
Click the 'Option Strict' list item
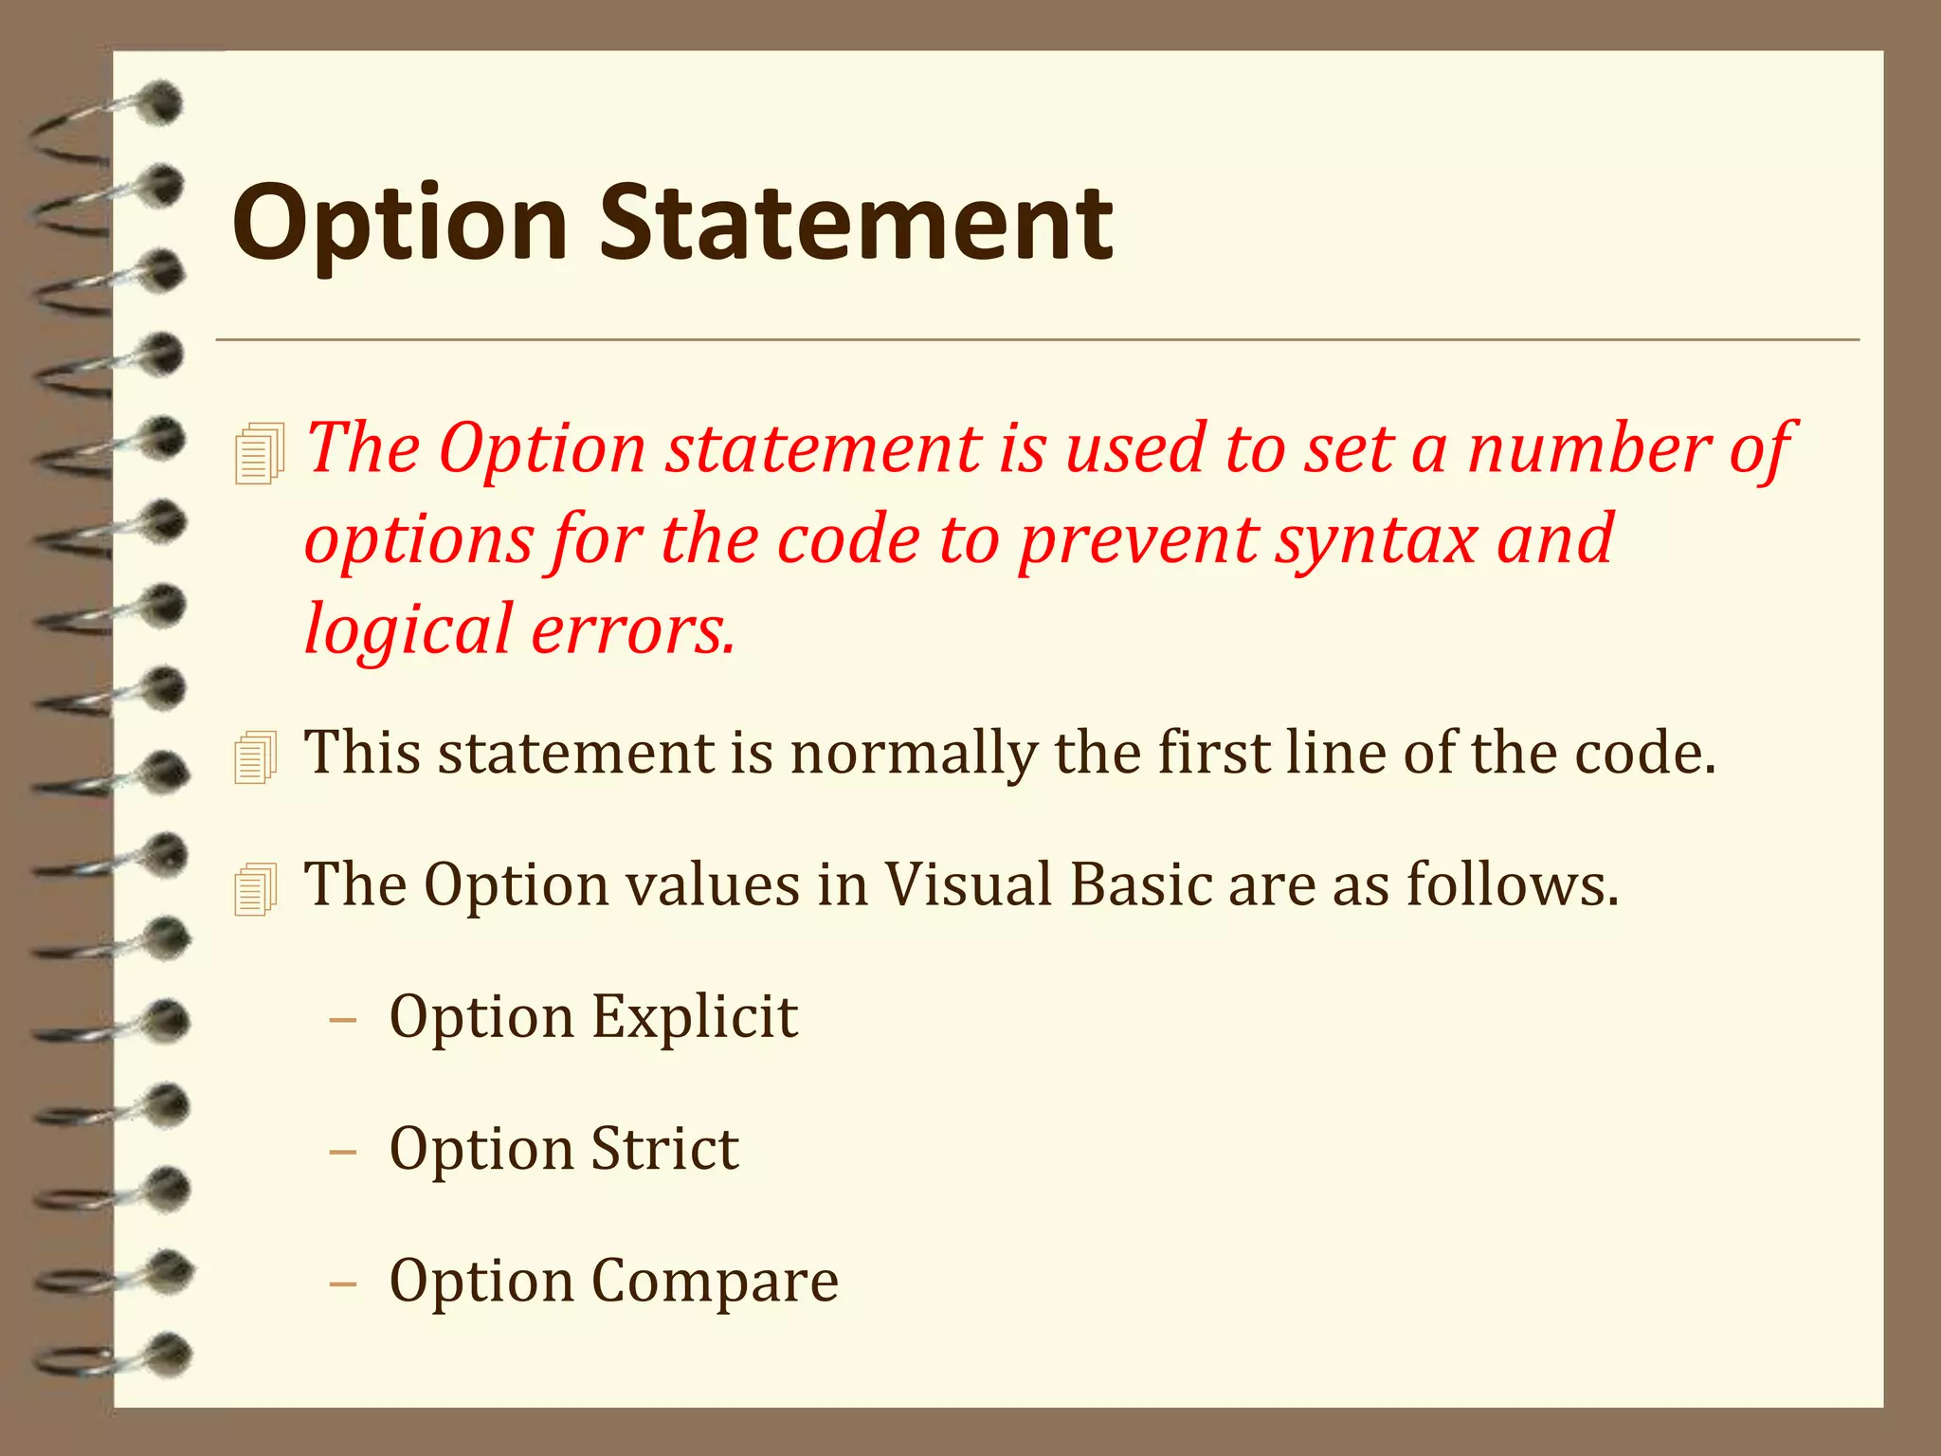pyautogui.click(x=564, y=1148)
